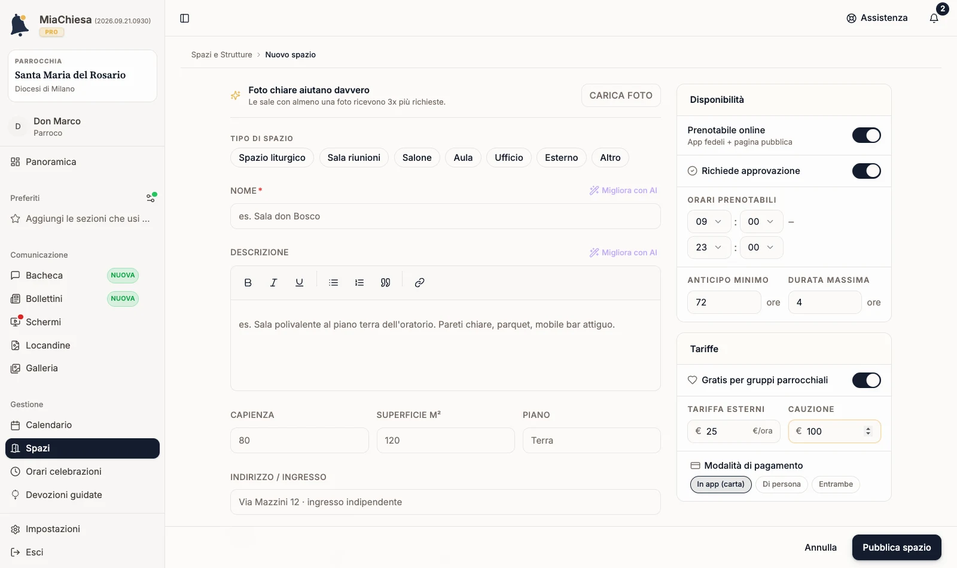957x568 pixels.
Task: Select Spazio liturgico type
Action: tap(272, 158)
